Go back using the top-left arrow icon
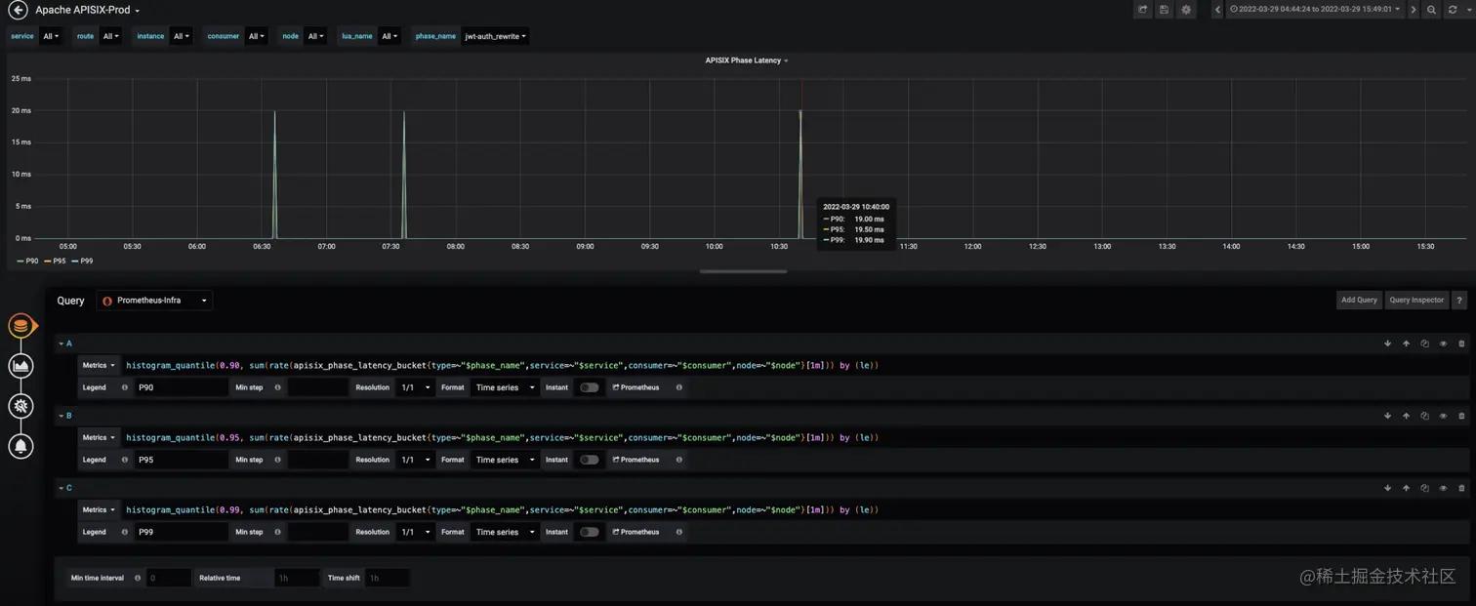Viewport: 1476px width, 606px height. point(18,10)
